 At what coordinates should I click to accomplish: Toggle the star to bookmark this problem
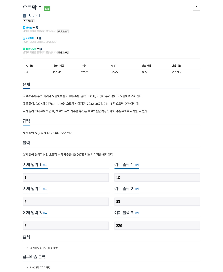pyautogui.click(x=197, y=7)
